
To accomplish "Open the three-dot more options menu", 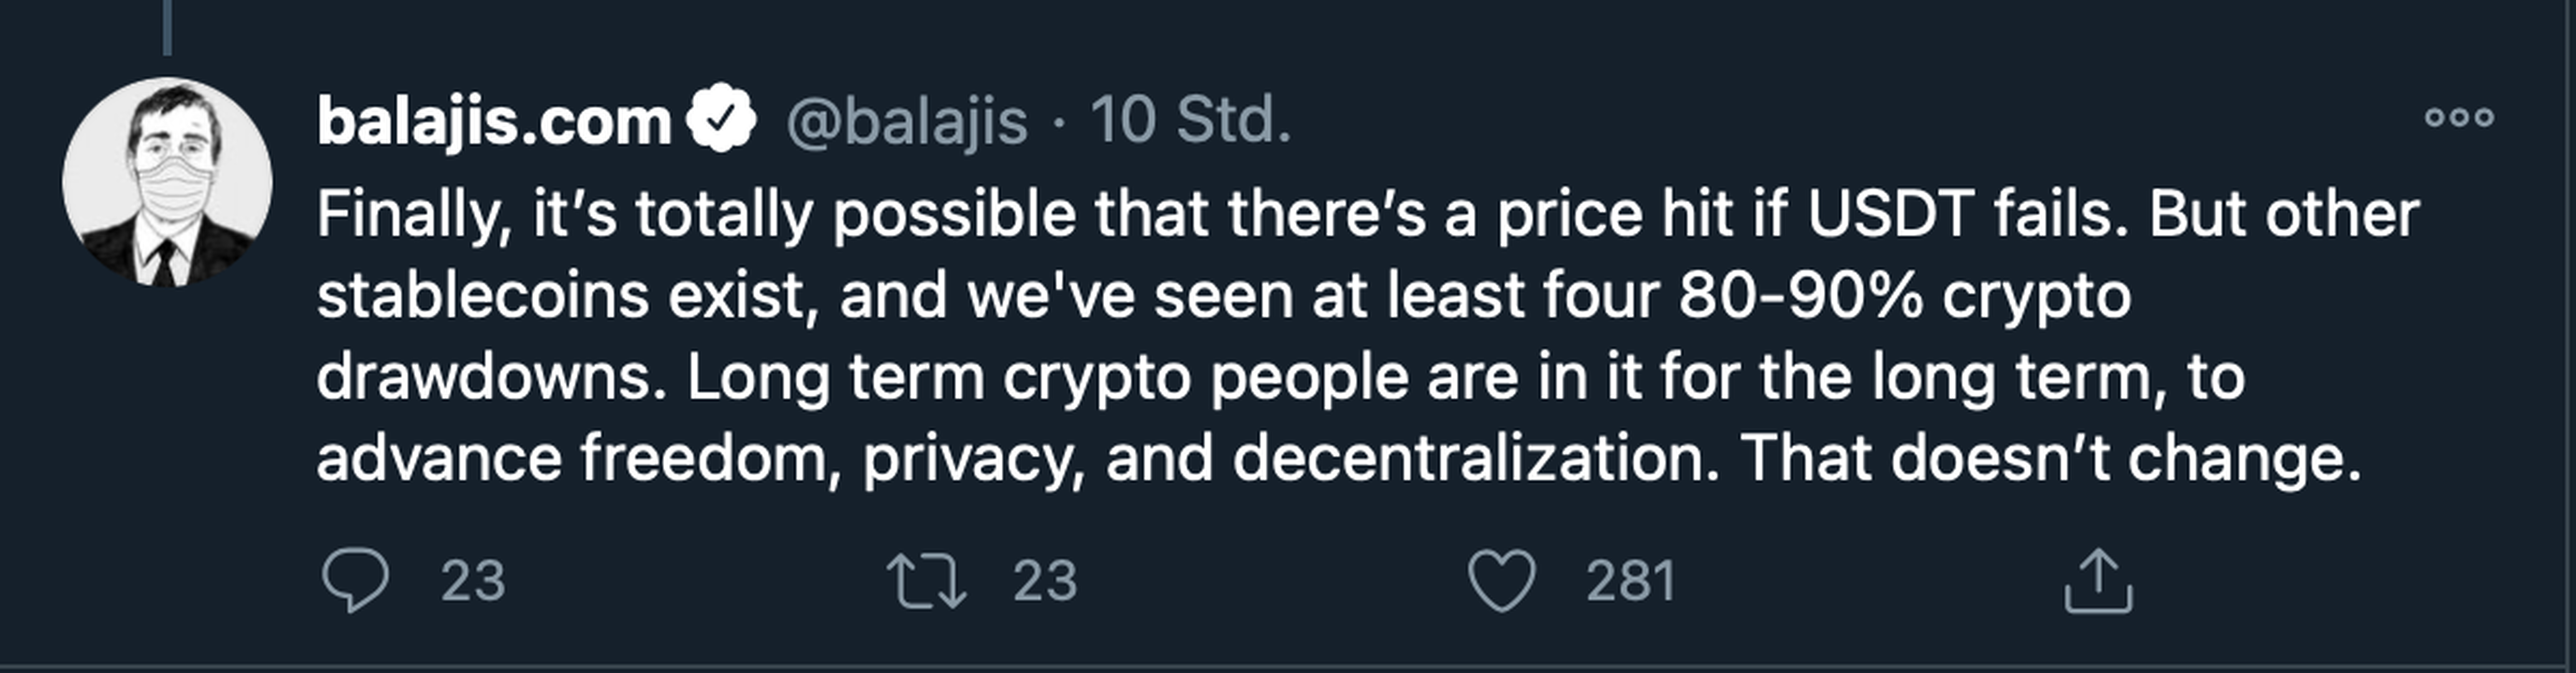I will point(2459,118).
